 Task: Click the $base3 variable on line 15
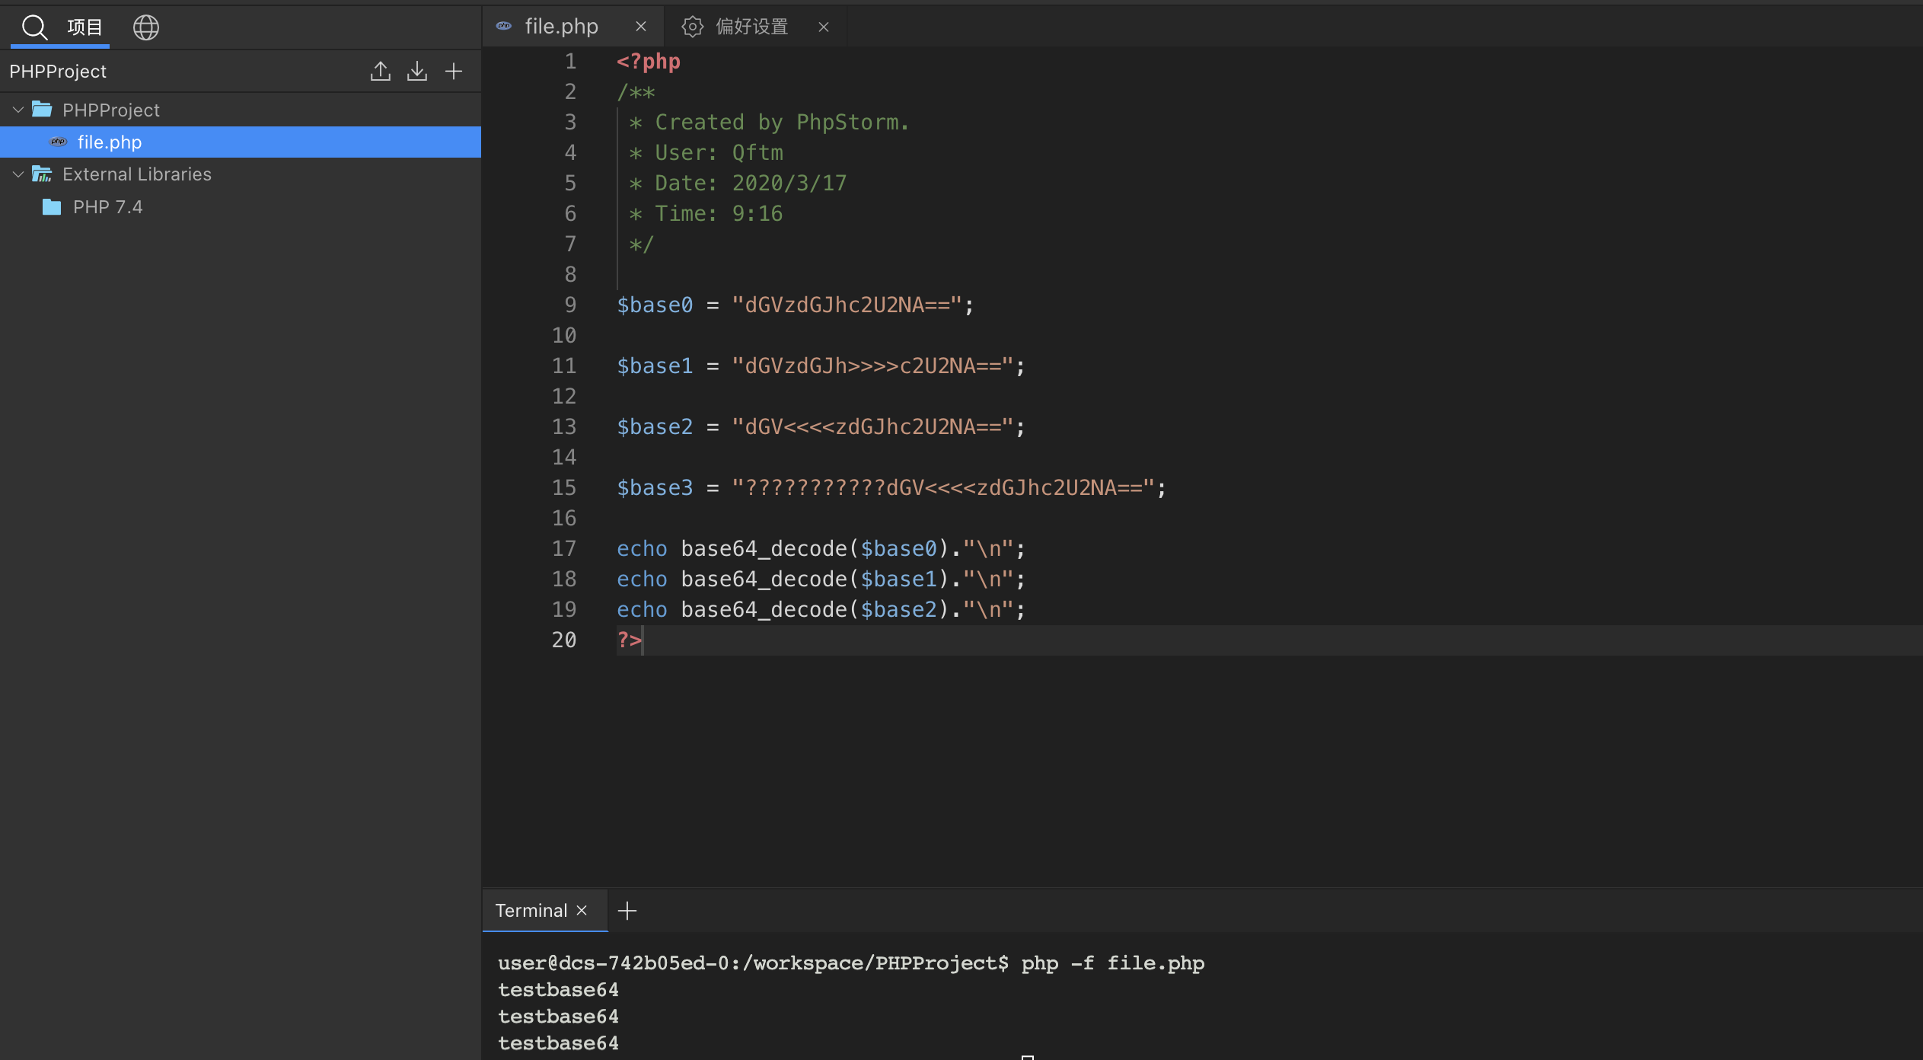[655, 487]
